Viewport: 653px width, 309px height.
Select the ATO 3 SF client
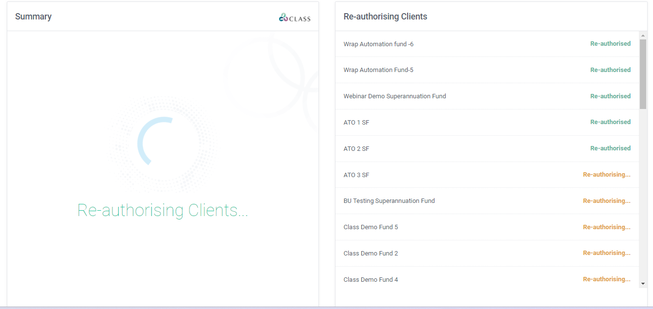(x=356, y=175)
